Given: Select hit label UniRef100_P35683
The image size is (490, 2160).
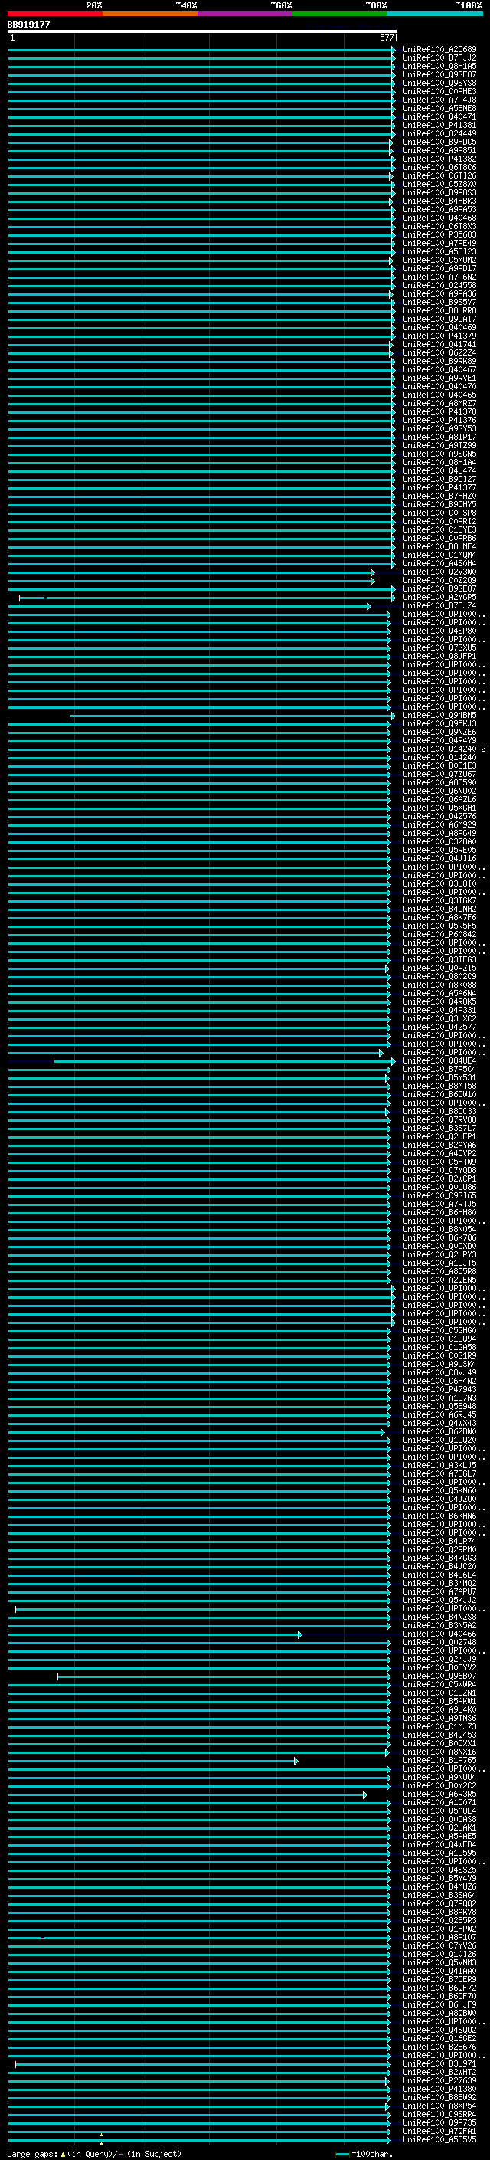Looking at the screenshot, I should tap(439, 234).
